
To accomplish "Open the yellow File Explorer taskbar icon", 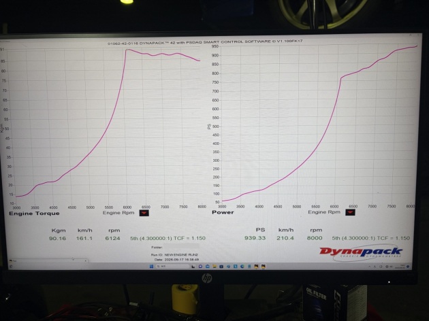I will click(x=214, y=267).
